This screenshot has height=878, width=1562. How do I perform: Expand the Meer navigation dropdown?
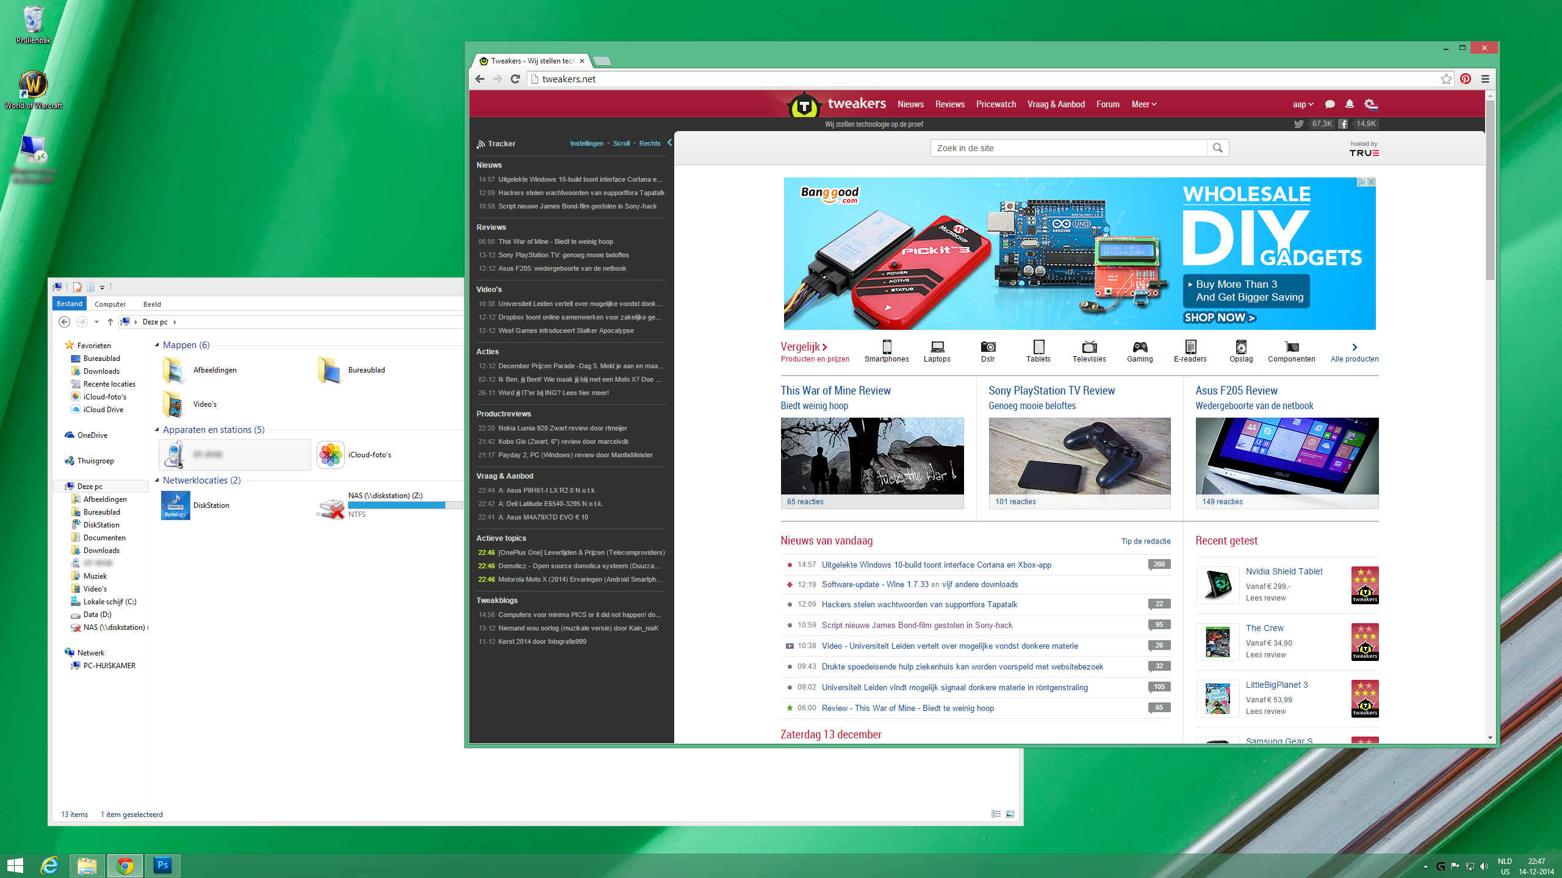coord(1144,104)
